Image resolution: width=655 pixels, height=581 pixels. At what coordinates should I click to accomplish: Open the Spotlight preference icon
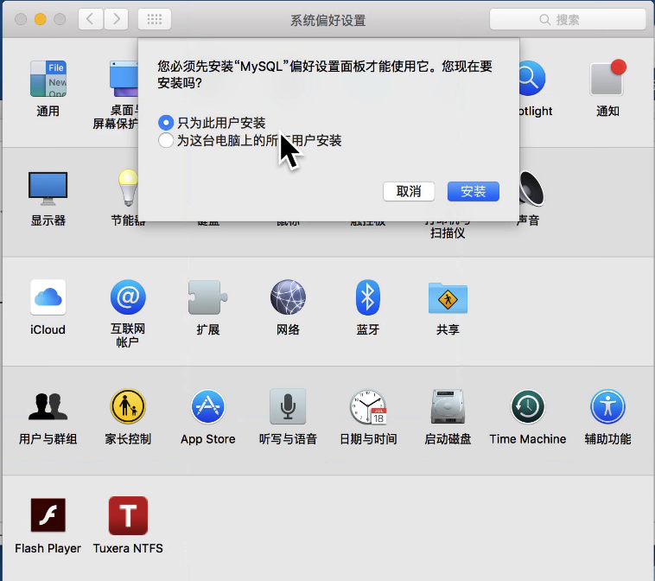click(x=532, y=79)
